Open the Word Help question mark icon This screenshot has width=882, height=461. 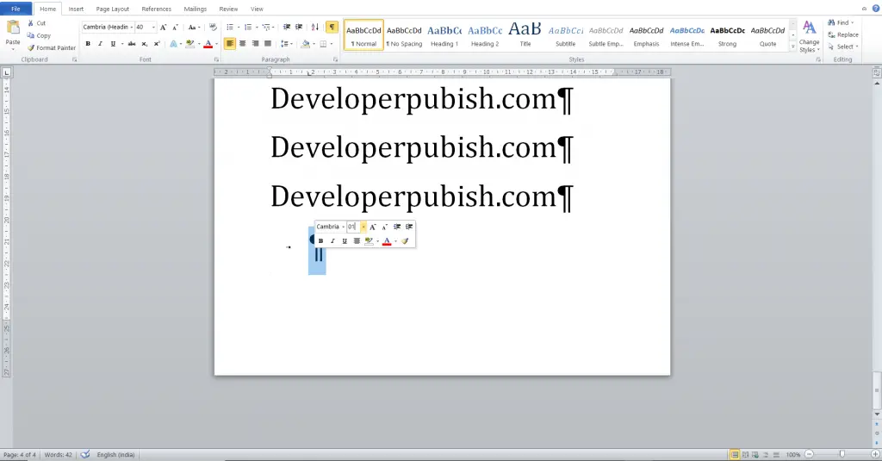pyautogui.click(x=875, y=9)
